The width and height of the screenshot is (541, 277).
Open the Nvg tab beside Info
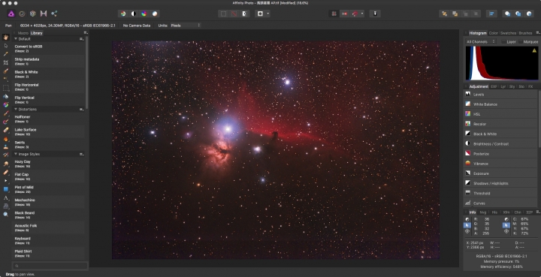click(482, 212)
